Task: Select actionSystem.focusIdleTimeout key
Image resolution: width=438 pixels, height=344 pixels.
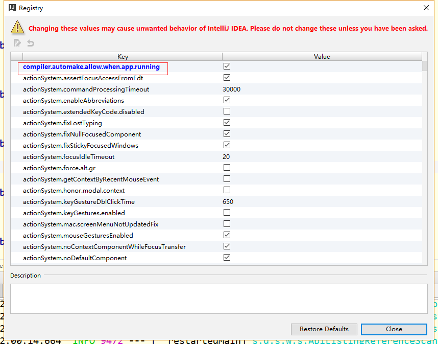Action: [x=69, y=156]
